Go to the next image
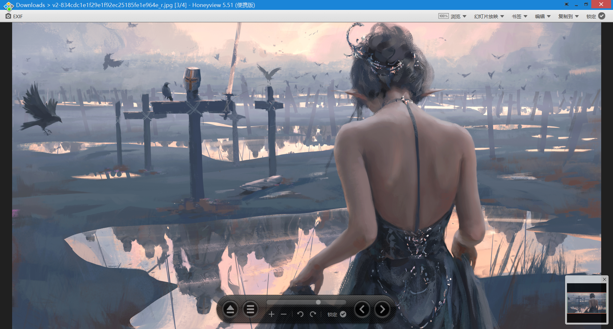613x329 pixels. [382, 309]
